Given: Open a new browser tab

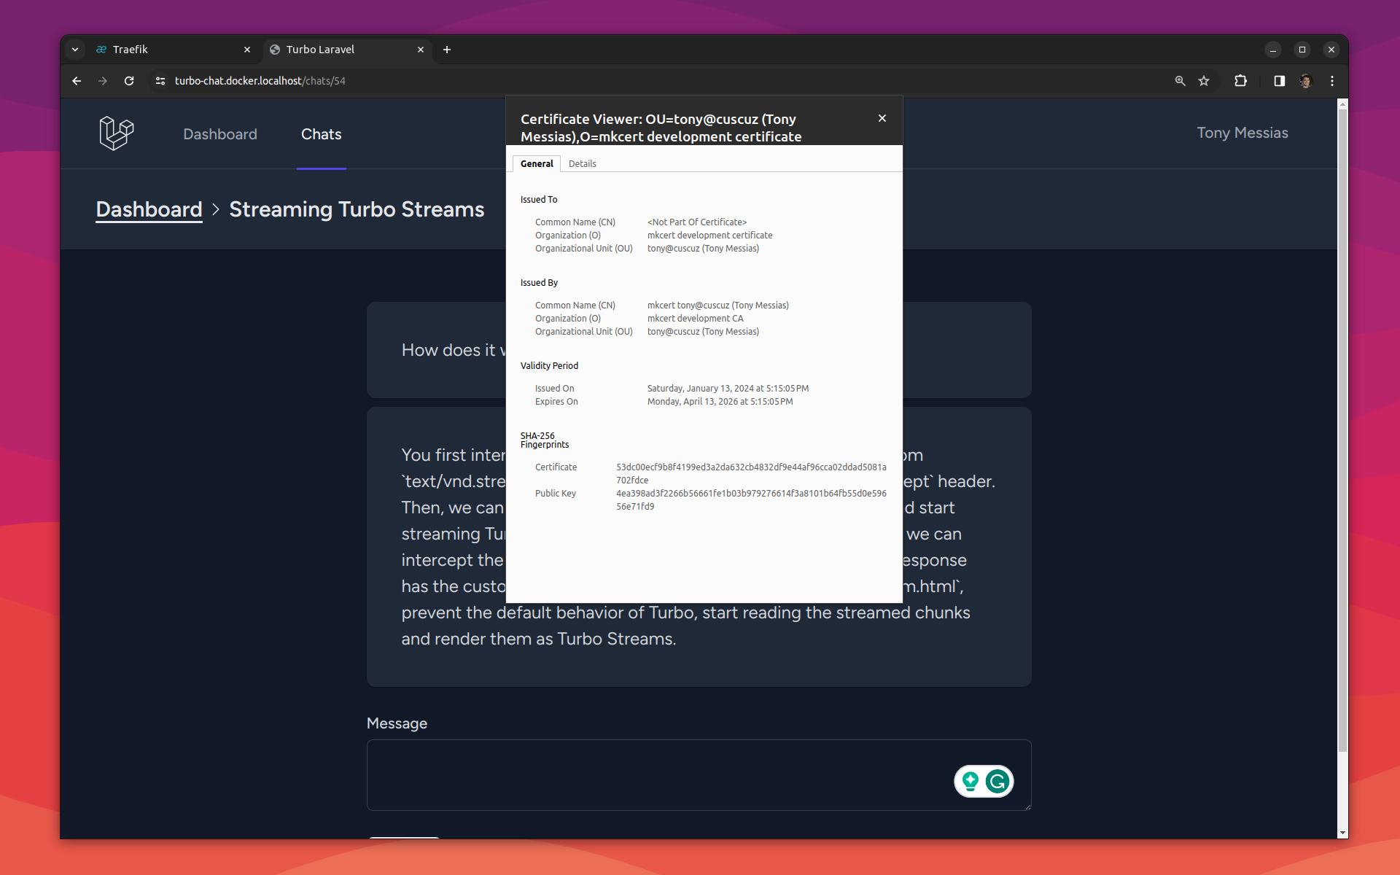Looking at the screenshot, I should coord(447,50).
